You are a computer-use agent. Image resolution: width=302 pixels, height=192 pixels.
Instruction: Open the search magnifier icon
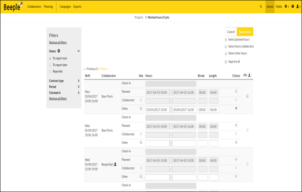pos(261,6)
